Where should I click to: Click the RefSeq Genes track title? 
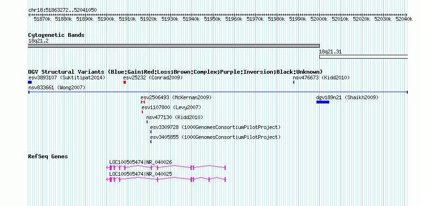coord(48,156)
